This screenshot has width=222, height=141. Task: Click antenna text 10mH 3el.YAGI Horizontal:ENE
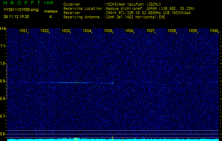(x=136, y=17)
